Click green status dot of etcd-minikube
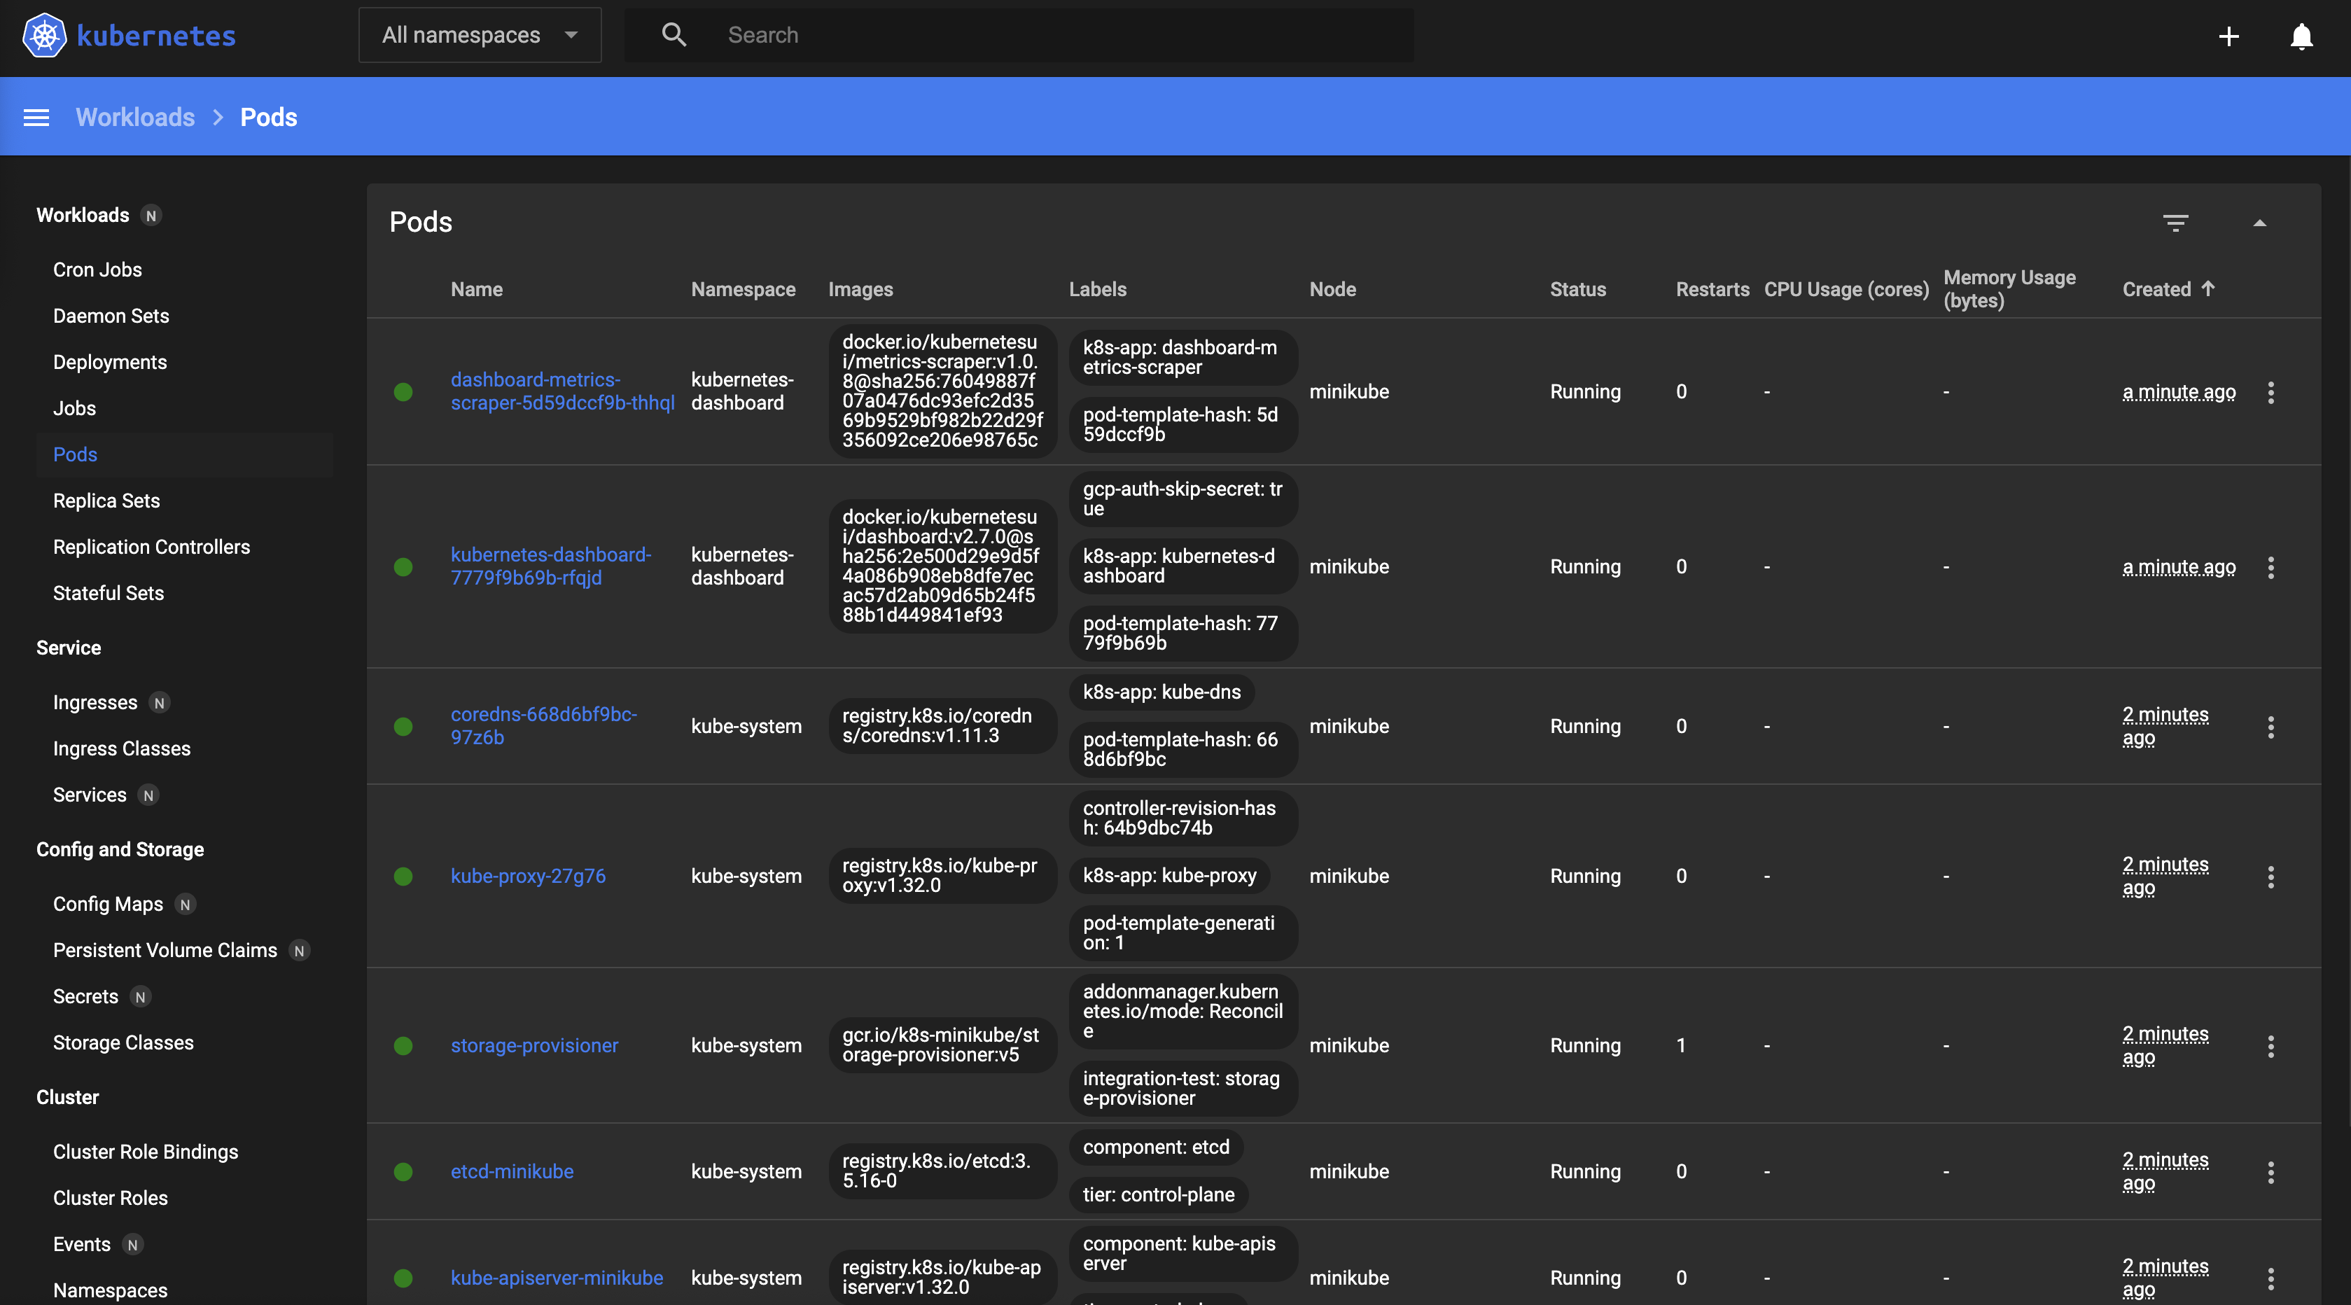This screenshot has height=1305, width=2351. coord(403,1172)
